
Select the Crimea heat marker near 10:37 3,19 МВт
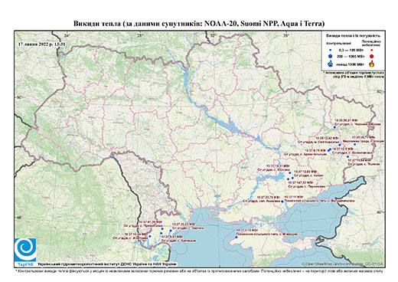coord(236,238)
